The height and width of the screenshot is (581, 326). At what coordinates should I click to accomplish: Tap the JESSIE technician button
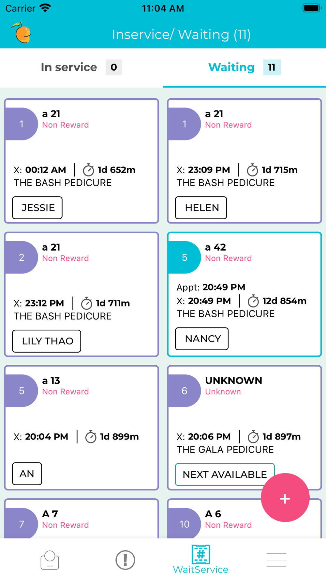click(x=37, y=208)
